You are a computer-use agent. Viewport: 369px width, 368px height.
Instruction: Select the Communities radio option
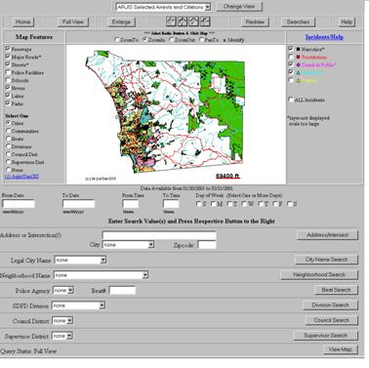tap(8, 131)
